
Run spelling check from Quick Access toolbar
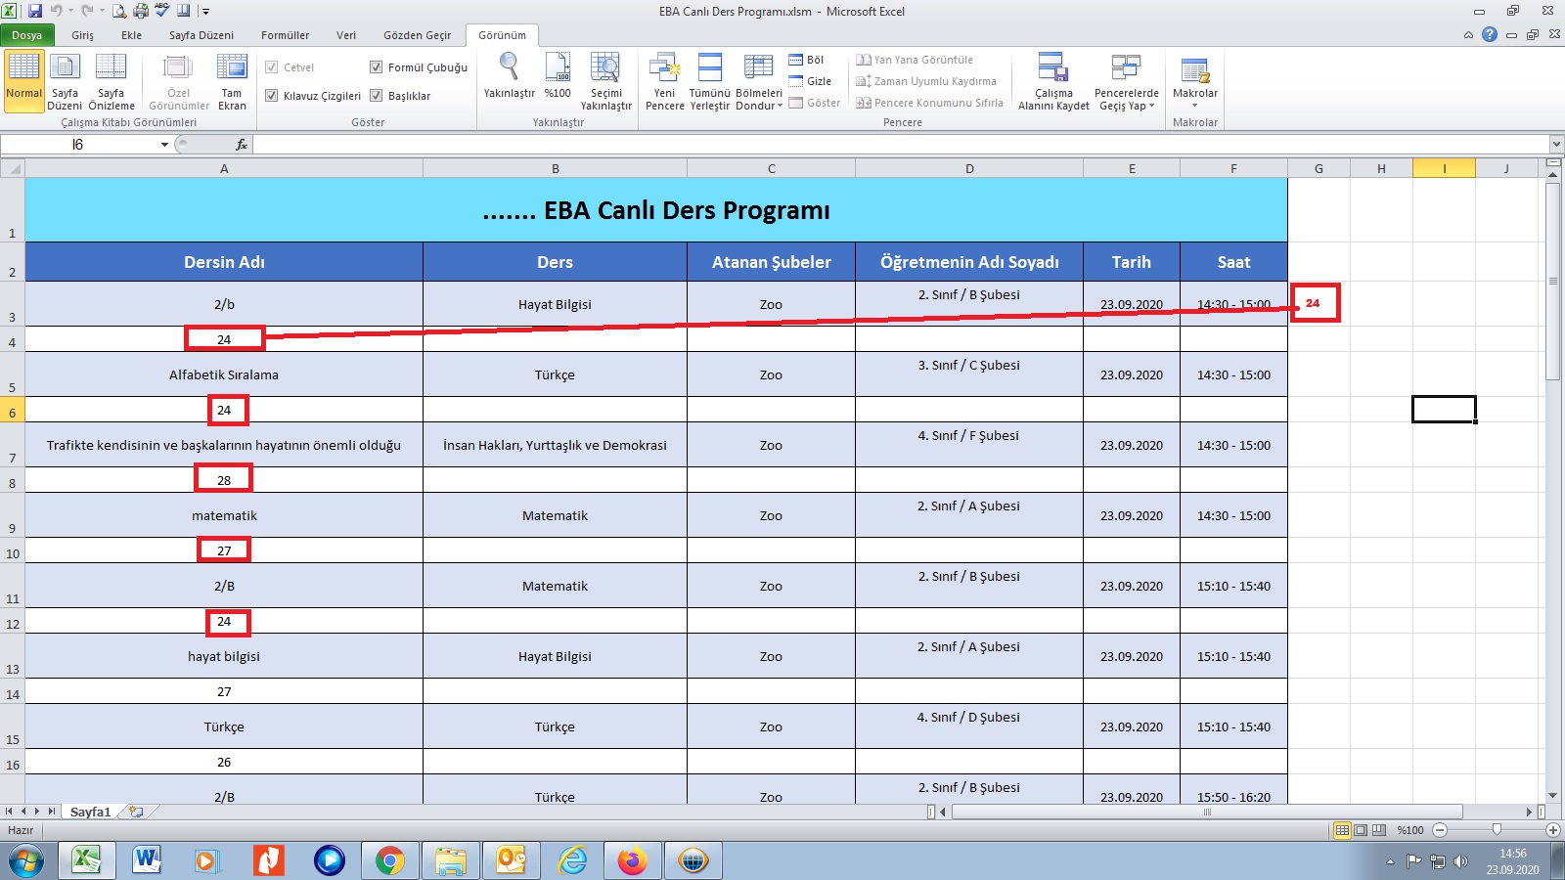[x=161, y=11]
